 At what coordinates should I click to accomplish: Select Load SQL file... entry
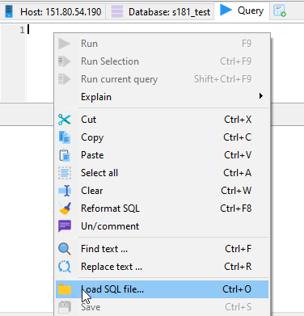tap(162, 289)
